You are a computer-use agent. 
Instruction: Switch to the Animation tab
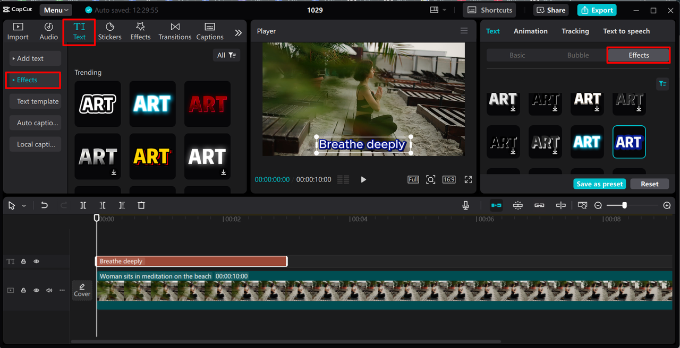point(530,31)
